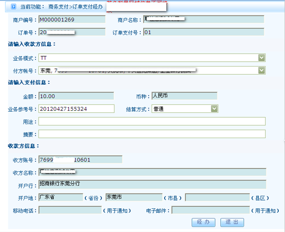Click the 开户行 field showing 招商银行东莞分行
The height and width of the screenshot is (232, 285).
coord(152,184)
